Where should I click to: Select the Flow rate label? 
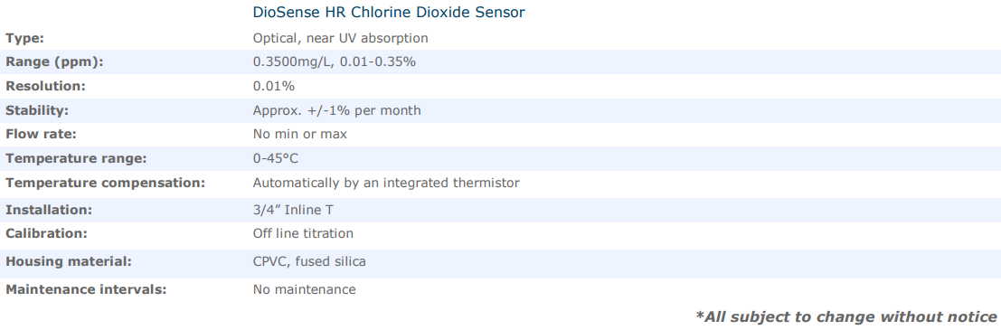click(39, 135)
